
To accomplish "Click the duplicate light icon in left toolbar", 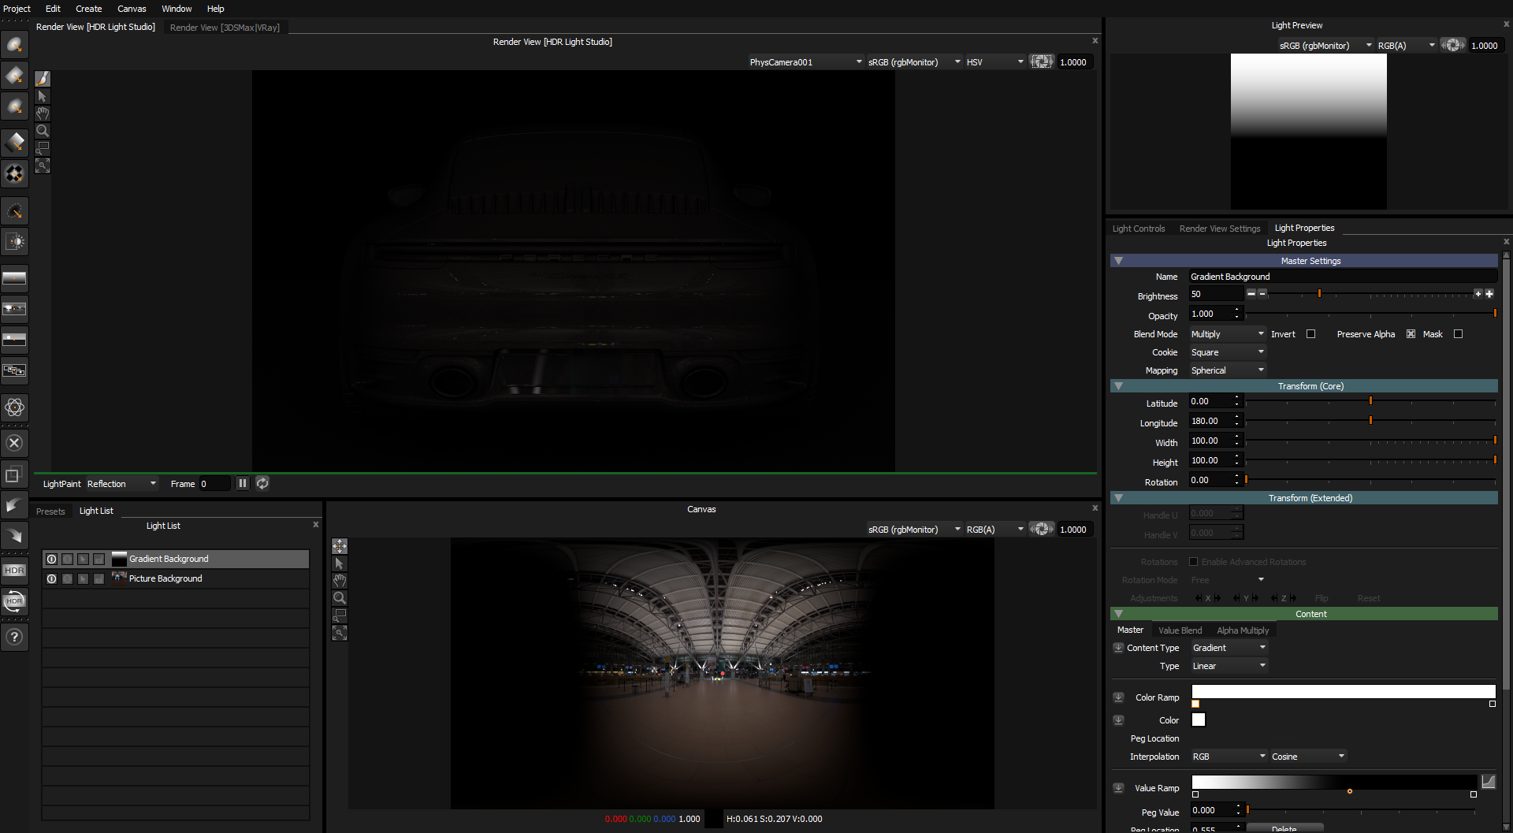I will (14, 474).
